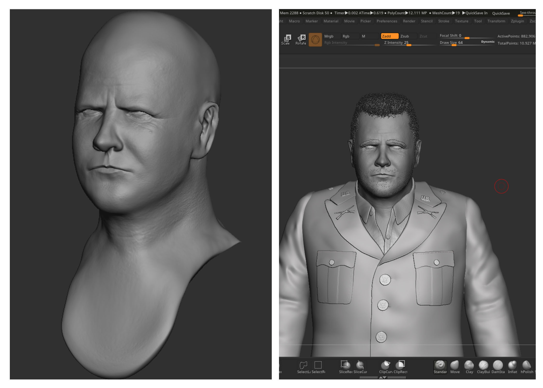Viewport: 543px width, 388px height.
Task: Open the Zplugin menu
Action: pyautogui.click(x=517, y=21)
